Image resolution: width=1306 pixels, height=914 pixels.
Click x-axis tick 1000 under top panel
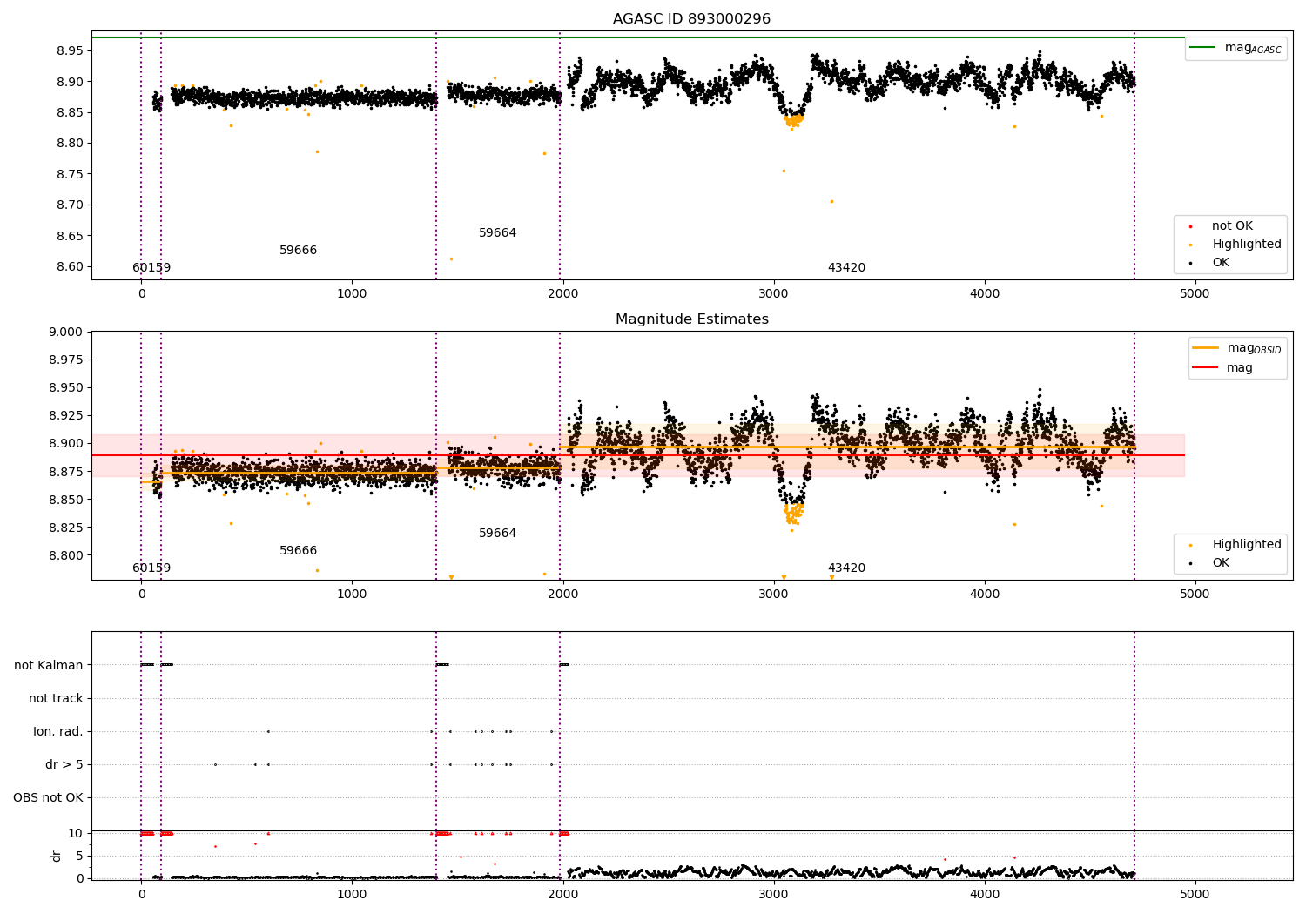[352, 294]
